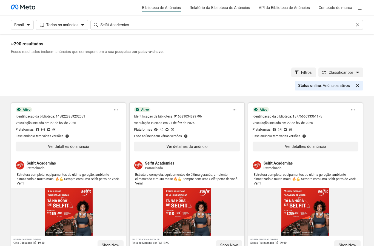The image size is (374, 246).
Task: Click the Selfit avatar on the Scopa Platinum ad
Action: [257, 165]
